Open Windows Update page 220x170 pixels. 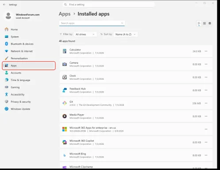pos(20,109)
